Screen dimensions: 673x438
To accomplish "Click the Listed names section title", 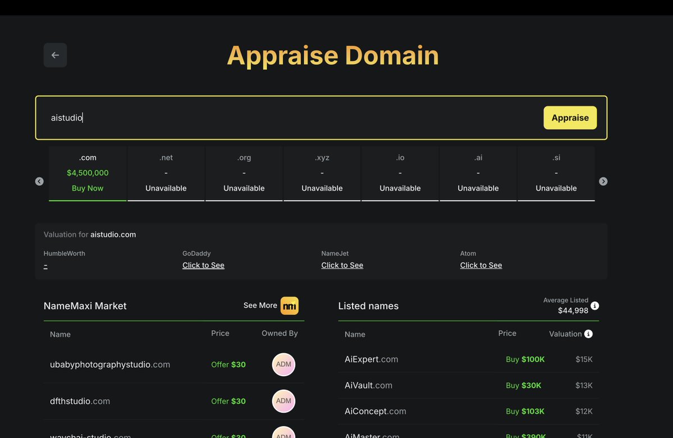I will click(x=368, y=305).
